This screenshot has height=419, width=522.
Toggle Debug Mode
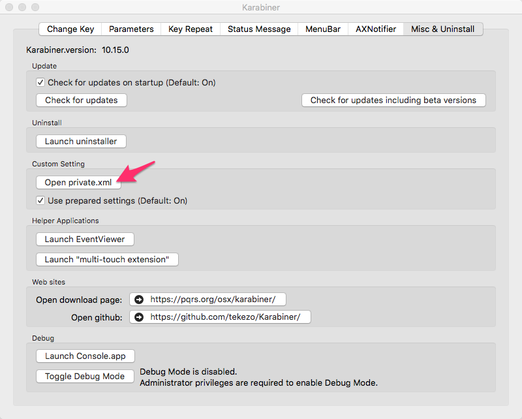(x=85, y=377)
